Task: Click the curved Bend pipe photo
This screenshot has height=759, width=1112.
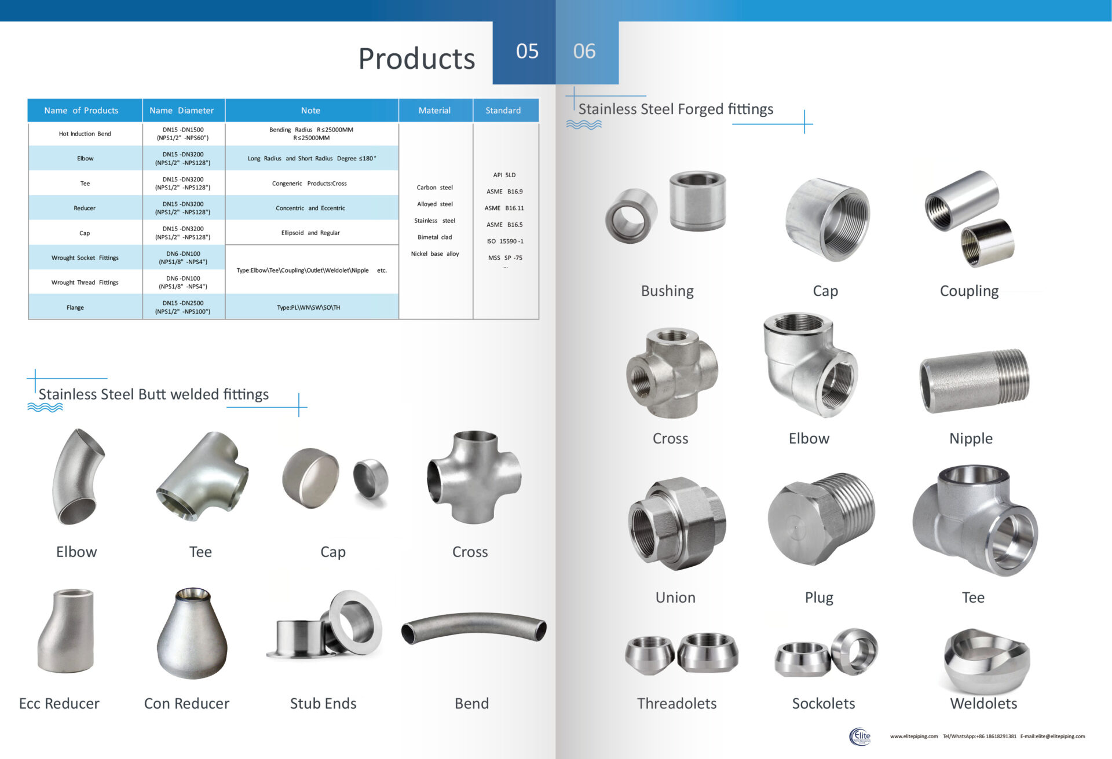Action: click(474, 628)
